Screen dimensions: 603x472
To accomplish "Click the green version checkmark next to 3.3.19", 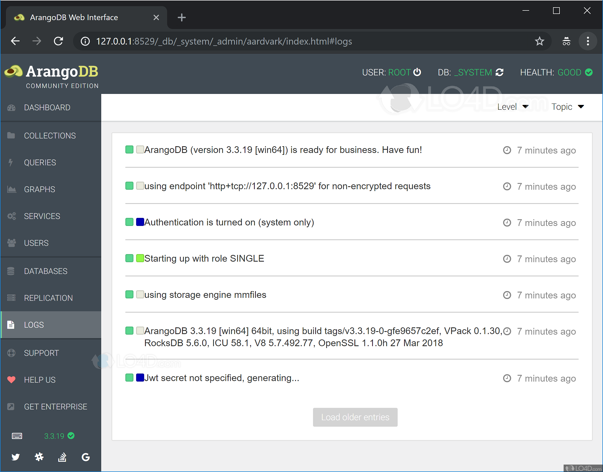I will coord(71,436).
